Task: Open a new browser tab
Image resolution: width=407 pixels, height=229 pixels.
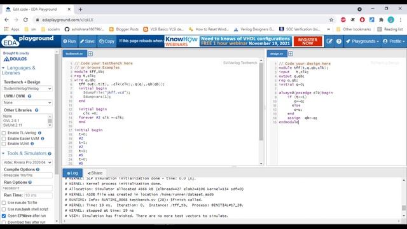Action: pyautogui.click(x=81, y=10)
